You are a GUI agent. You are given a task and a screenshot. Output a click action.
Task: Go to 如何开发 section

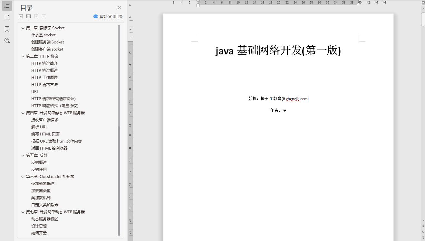[x=39, y=233]
